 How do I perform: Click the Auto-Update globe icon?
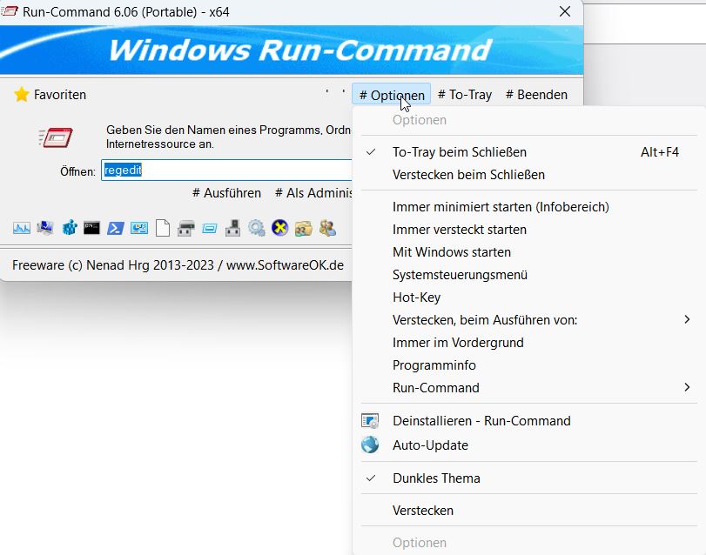tap(370, 445)
